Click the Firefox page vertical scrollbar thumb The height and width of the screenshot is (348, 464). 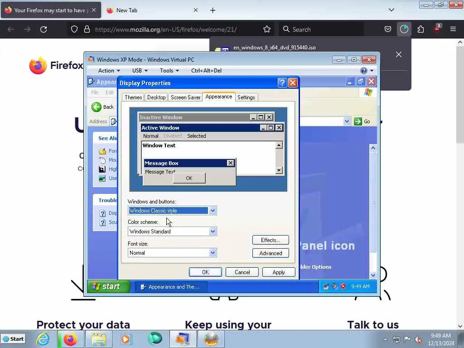tap(460, 94)
